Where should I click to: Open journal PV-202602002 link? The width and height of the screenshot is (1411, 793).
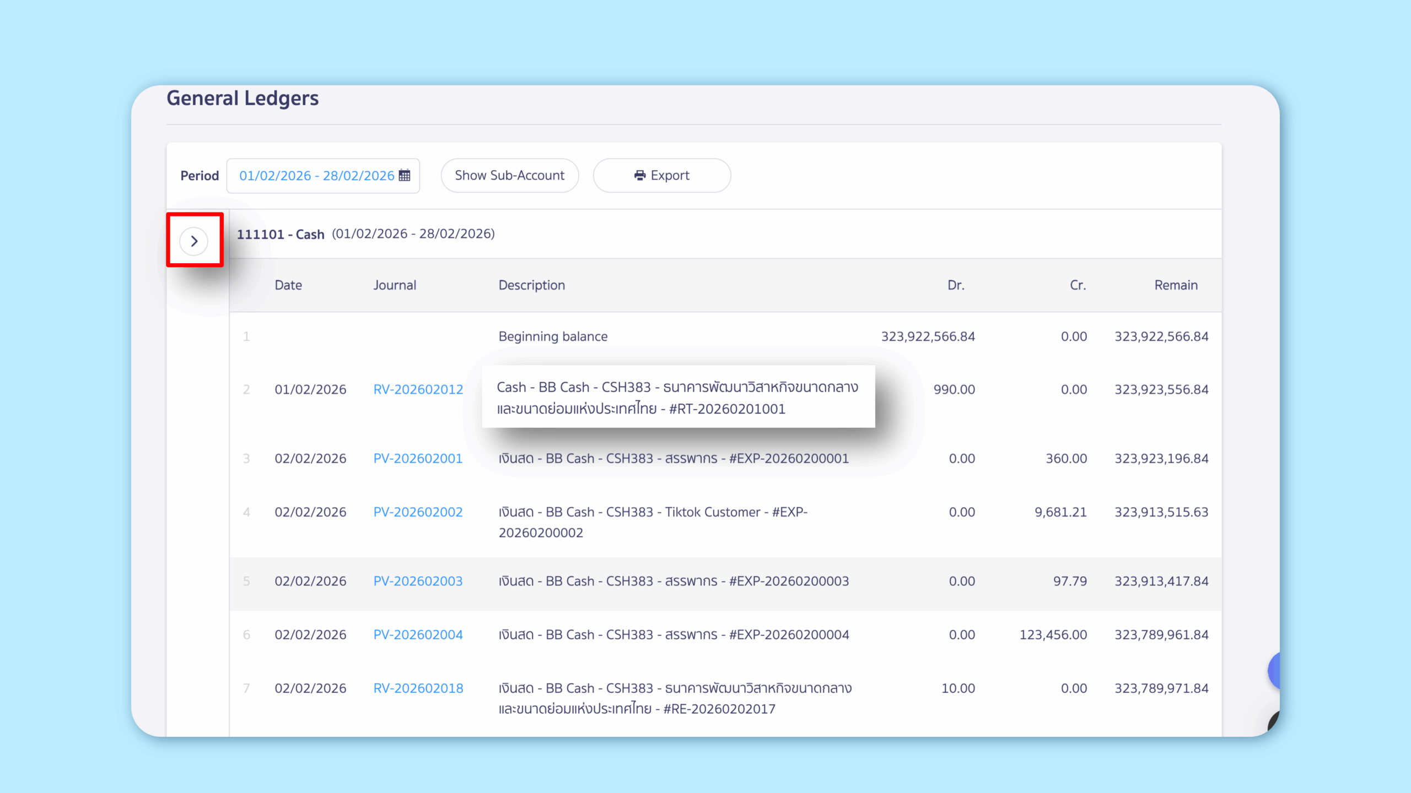click(x=418, y=512)
